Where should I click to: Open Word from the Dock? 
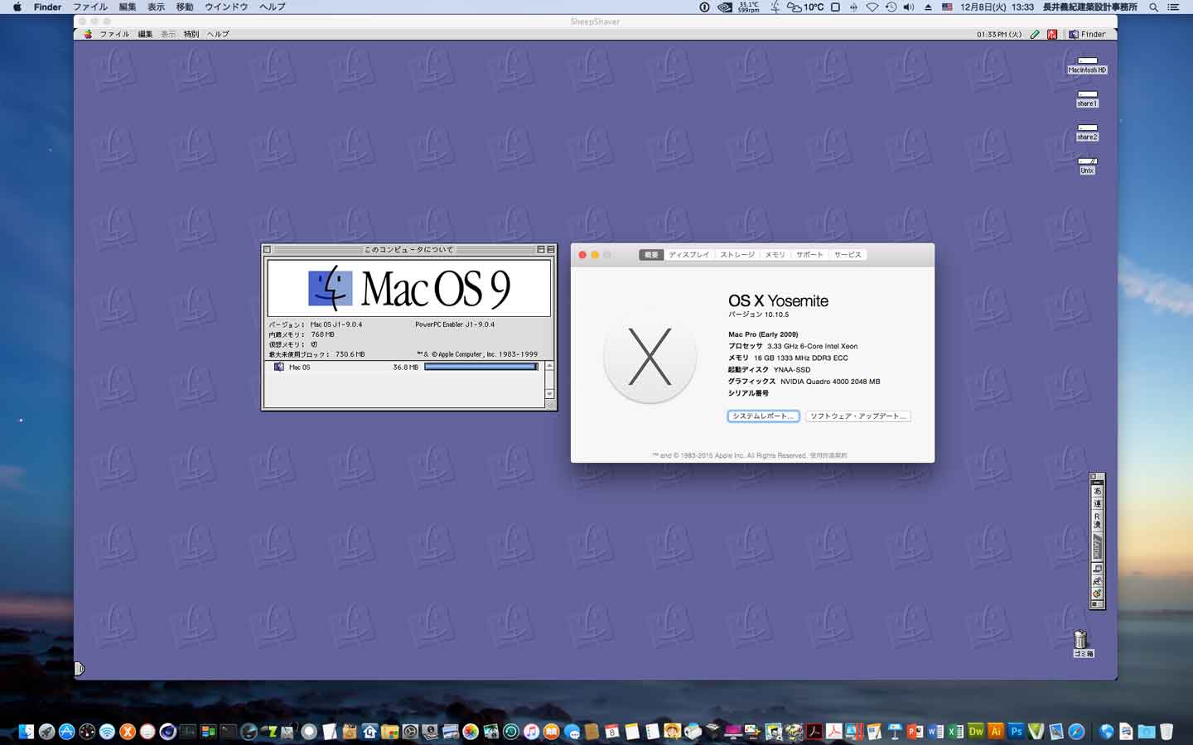935,731
